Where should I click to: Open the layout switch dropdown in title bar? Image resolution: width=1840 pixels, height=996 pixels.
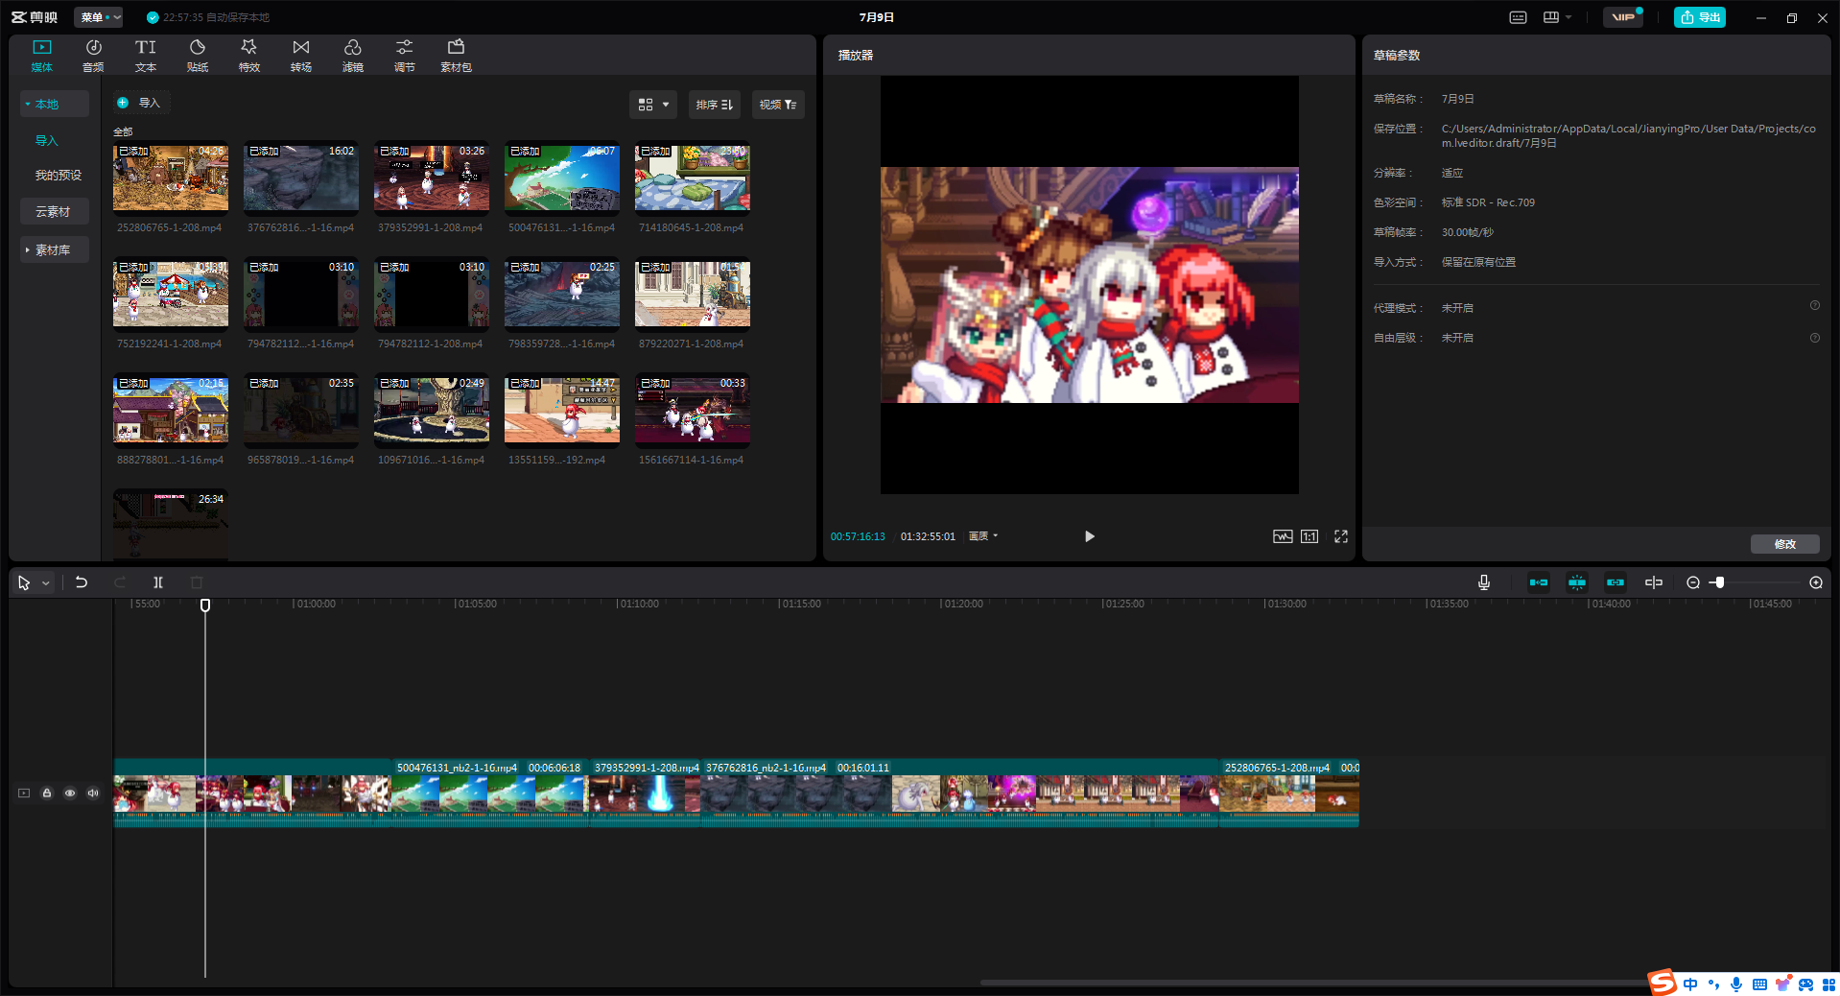[x=1557, y=17]
